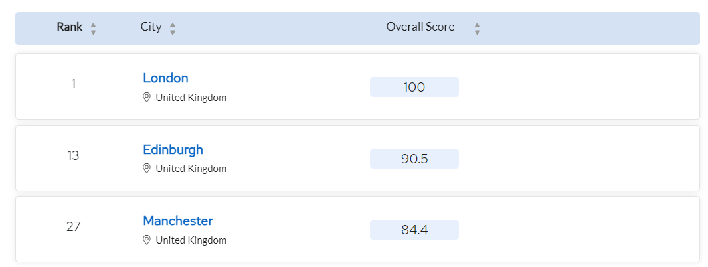Viewport: 708px width, 267px height.
Task: Toggle sorting arrows next to Overall Score
Action: tap(478, 29)
